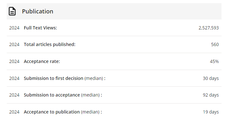Click 2024 beside Submission to acceptance
Viewport: 226px width, 125px height.
(x=14, y=95)
